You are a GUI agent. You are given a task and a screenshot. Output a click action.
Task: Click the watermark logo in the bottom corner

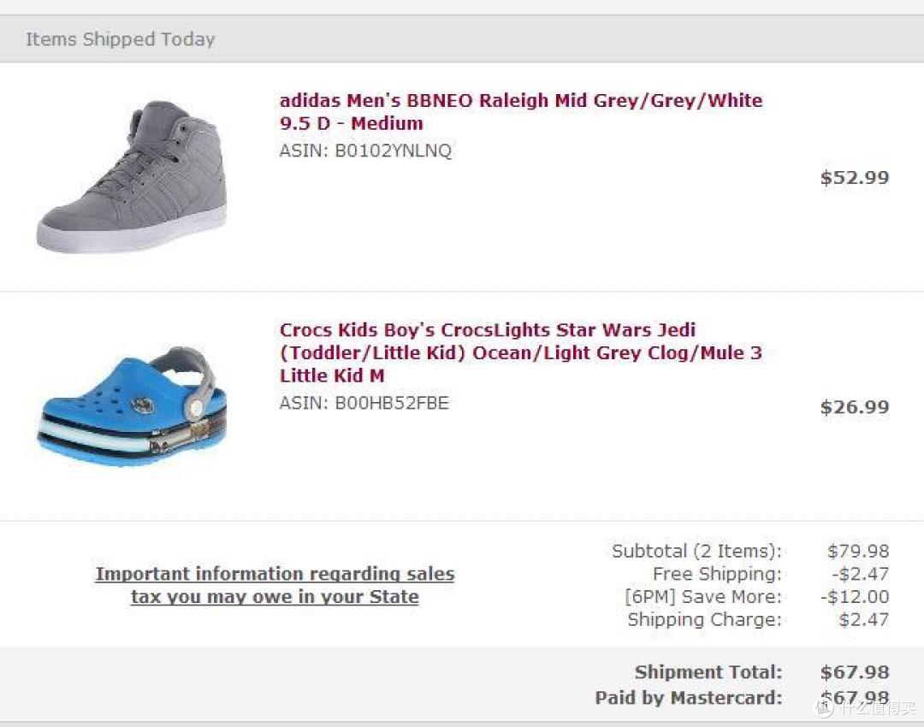[x=865, y=707]
